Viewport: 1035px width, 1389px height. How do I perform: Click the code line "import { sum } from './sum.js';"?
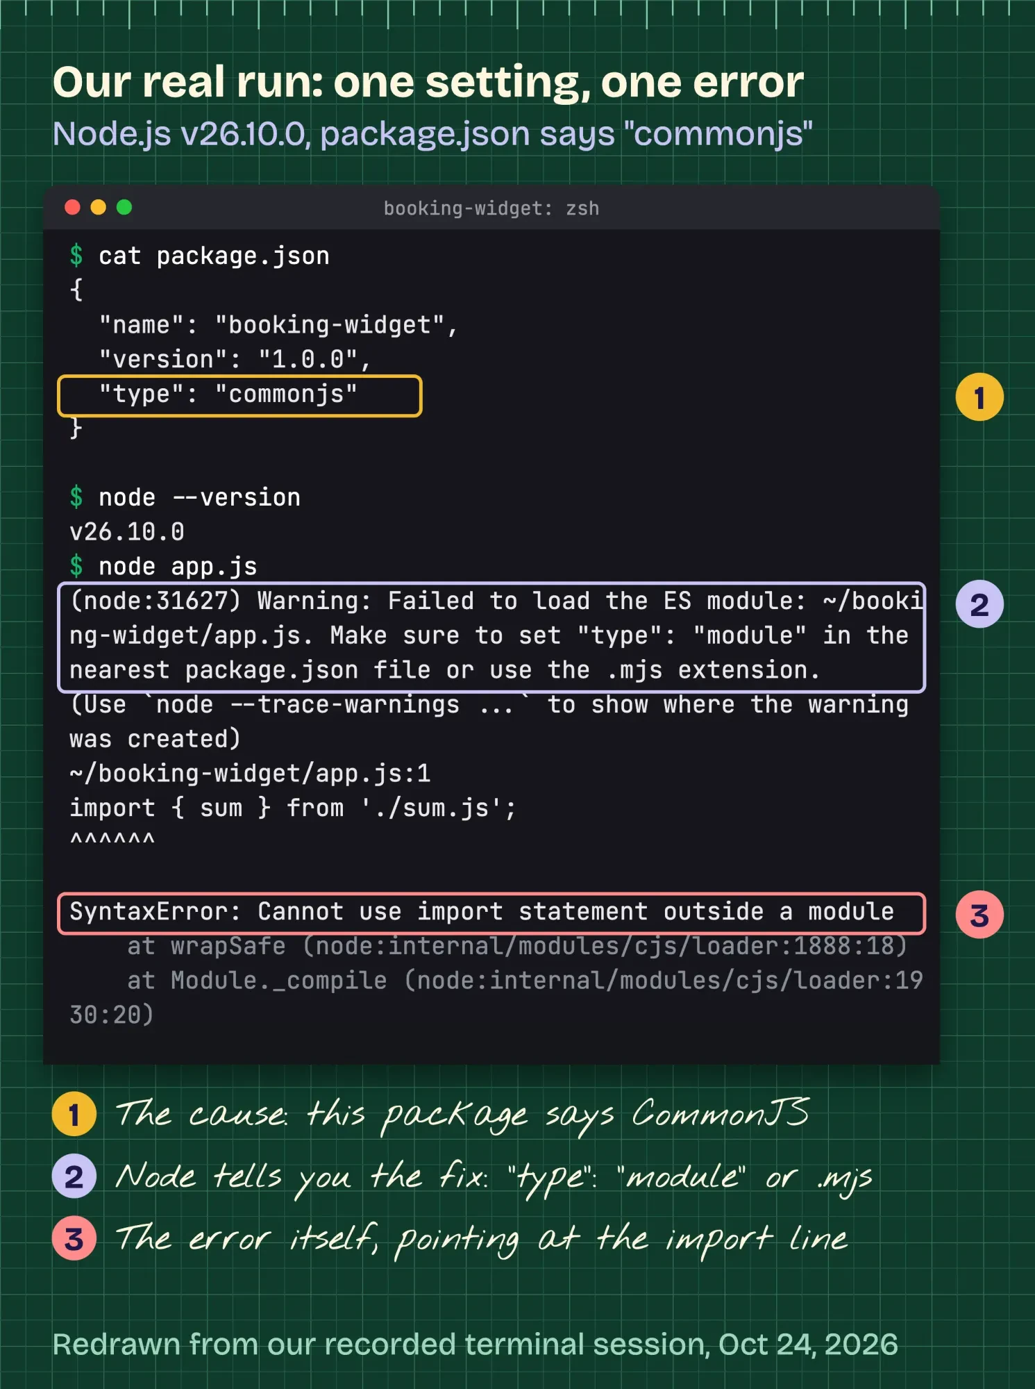(x=293, y=808)
